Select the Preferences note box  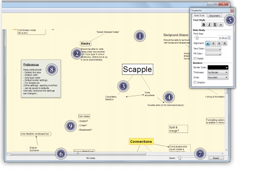[41, 79]
